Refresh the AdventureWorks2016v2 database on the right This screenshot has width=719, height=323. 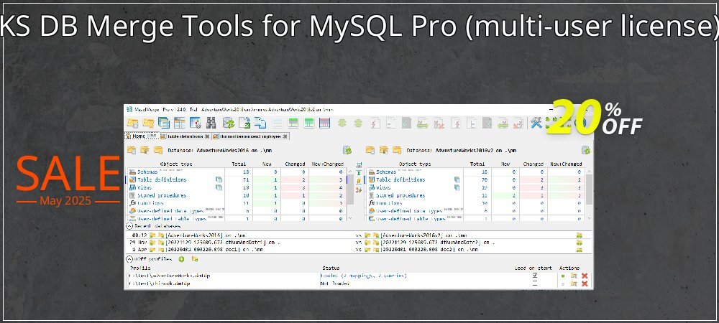click(x=585, y=150)
